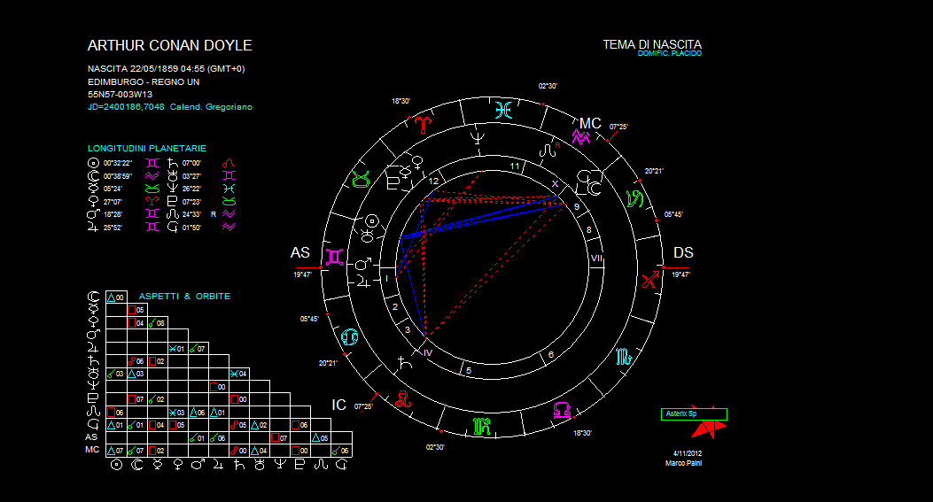The image size is (933, 502).
Task: Click the ASPETTI & ORBITE heading
Action: pyautogui.click(x=184, y=297)
